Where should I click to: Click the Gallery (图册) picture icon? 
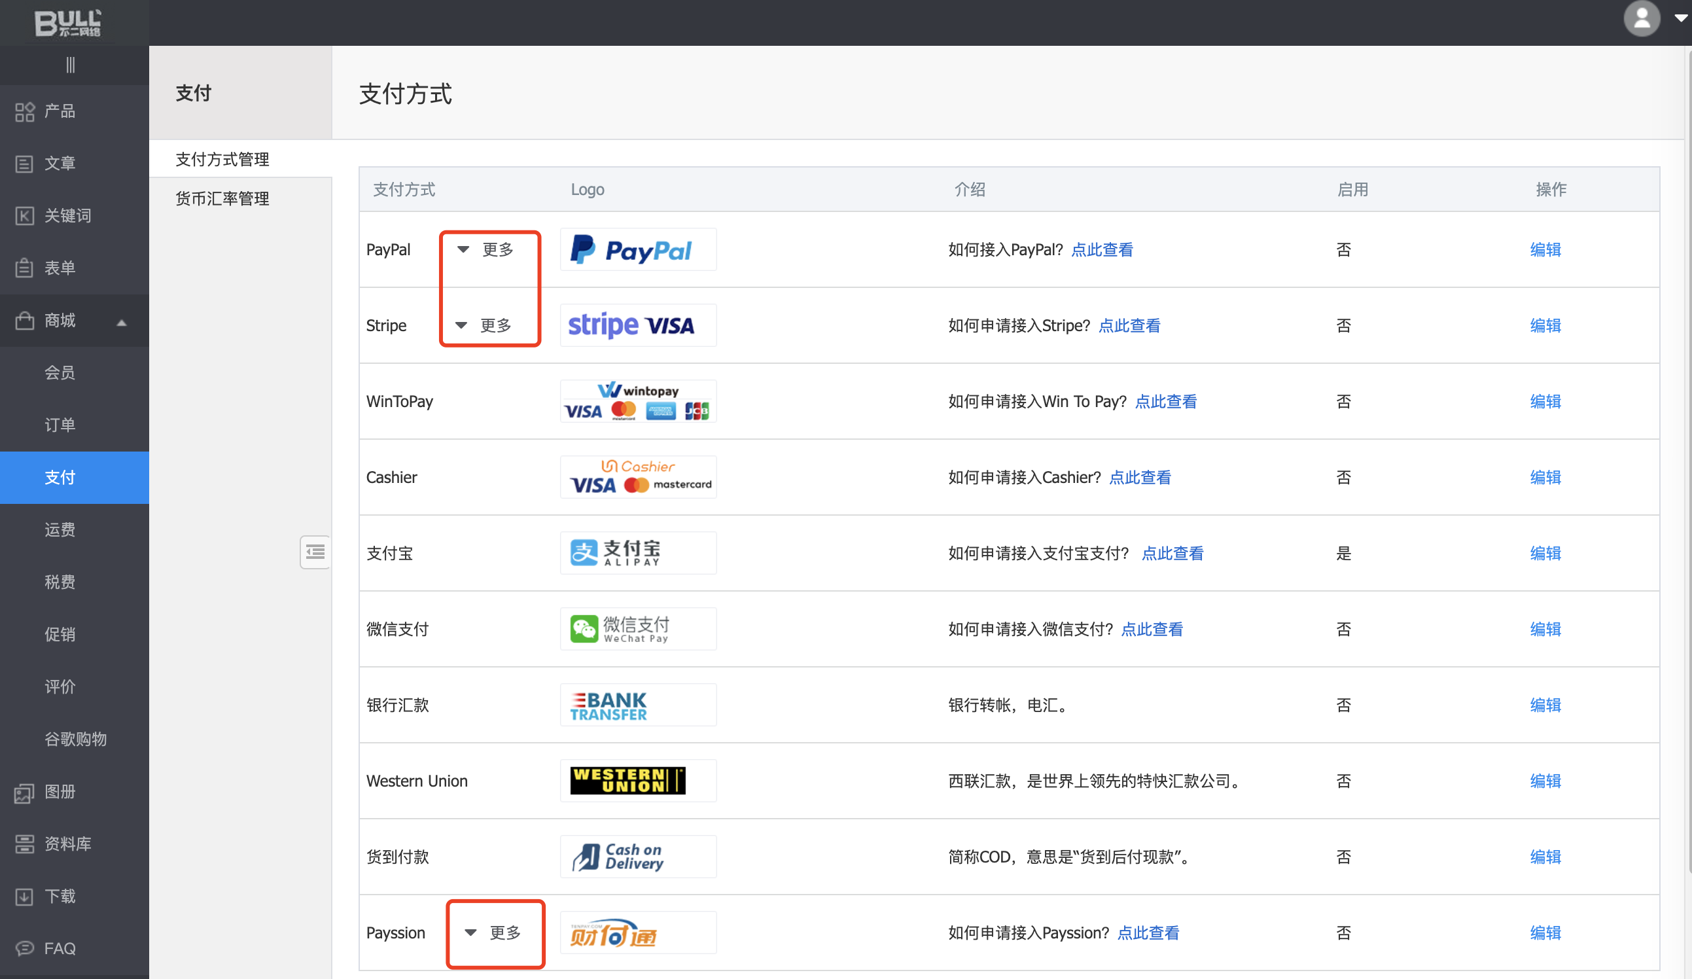tap(25, 792)
